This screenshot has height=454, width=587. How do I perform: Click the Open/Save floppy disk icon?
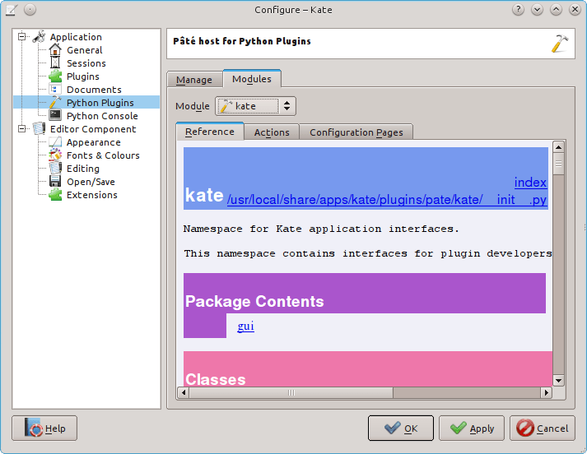click(55, 182)
